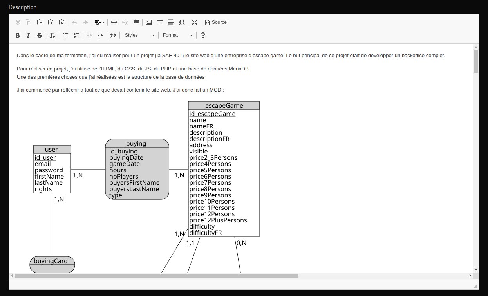The image size is (488, 296).
Task: Insert an image into the description
Action: pos(149,22)
